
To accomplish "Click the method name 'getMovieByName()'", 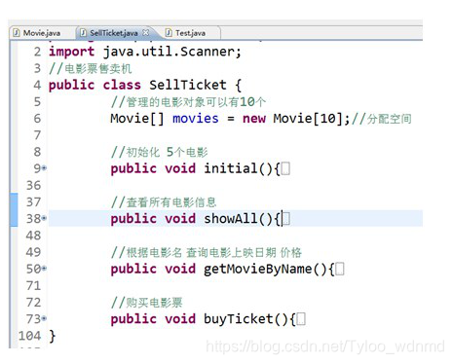I will click(265, 269).
